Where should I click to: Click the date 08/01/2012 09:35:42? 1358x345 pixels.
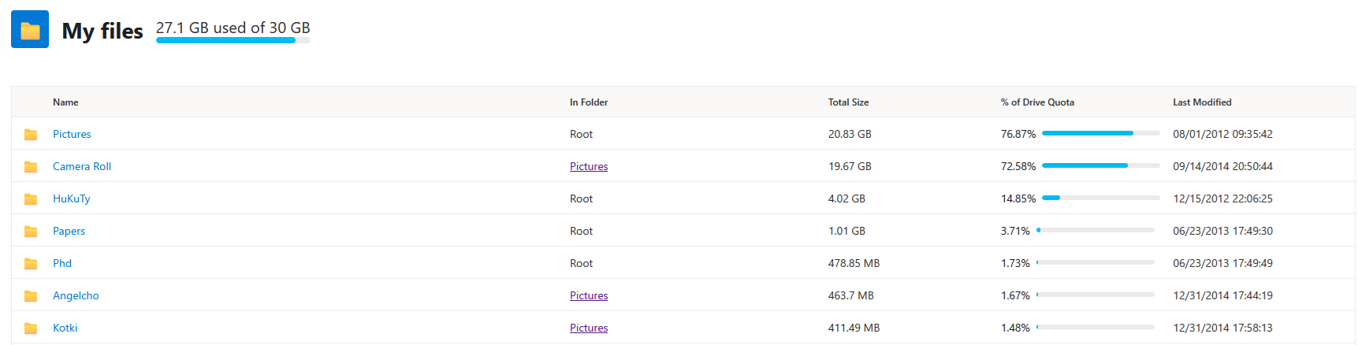1222,135
